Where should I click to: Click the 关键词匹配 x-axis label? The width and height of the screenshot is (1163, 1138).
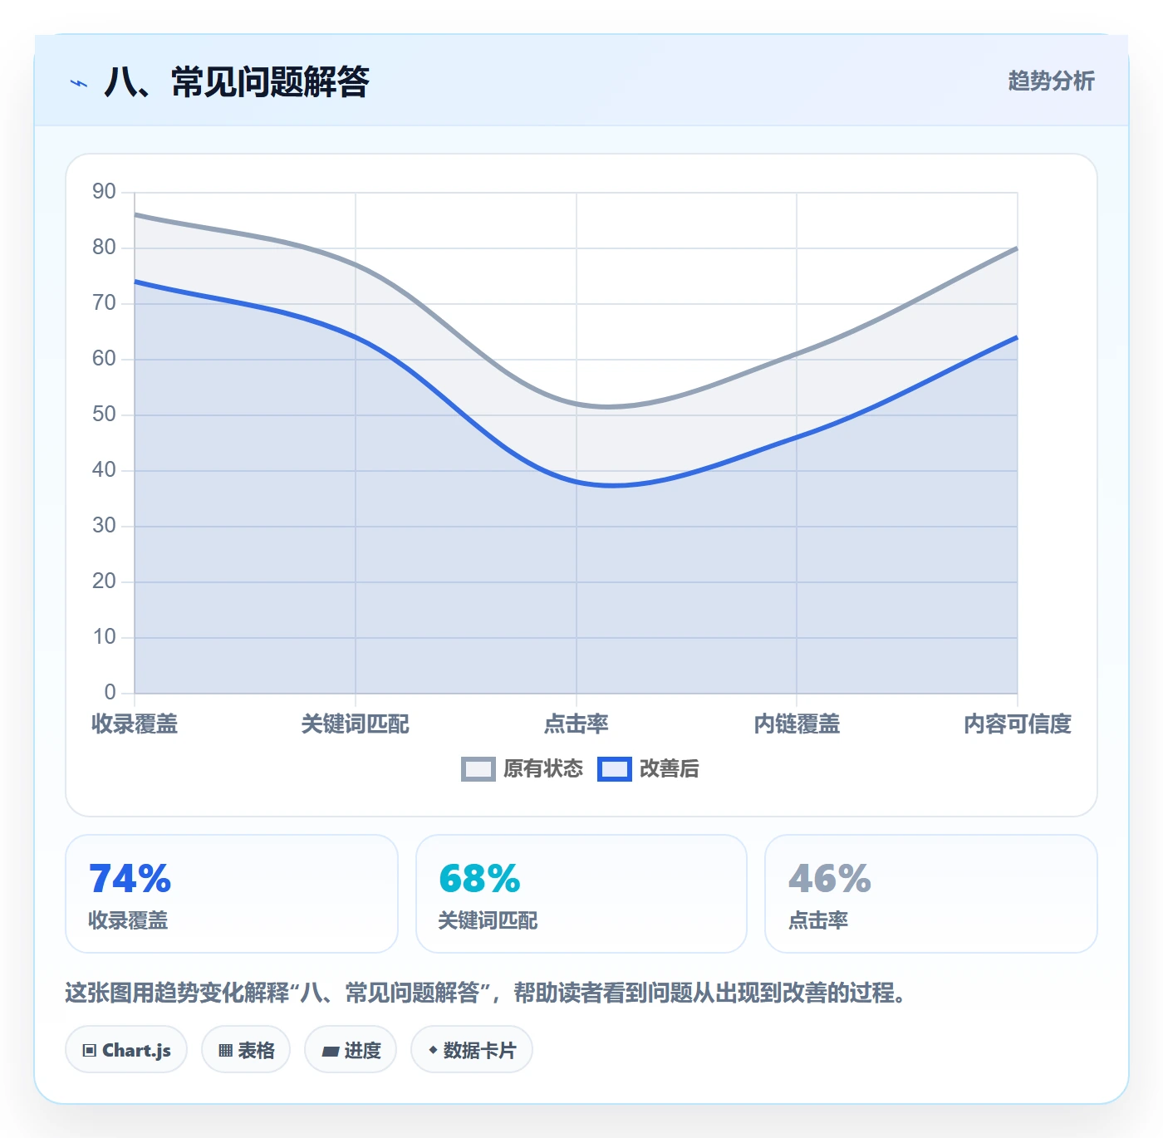point(356,724)
